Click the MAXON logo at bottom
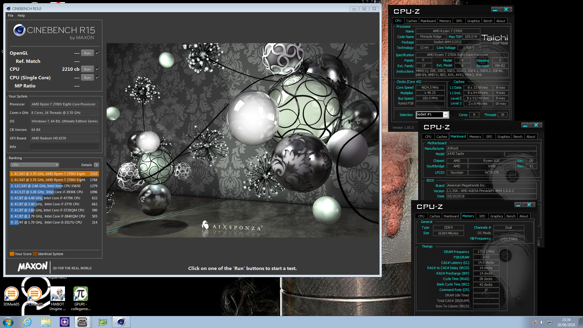 coord(32,267)
